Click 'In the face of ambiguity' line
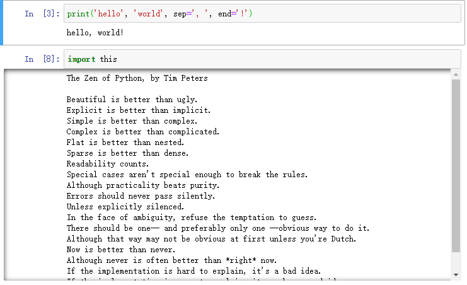The height and width of the screenshot is (285, 467). 191,218
